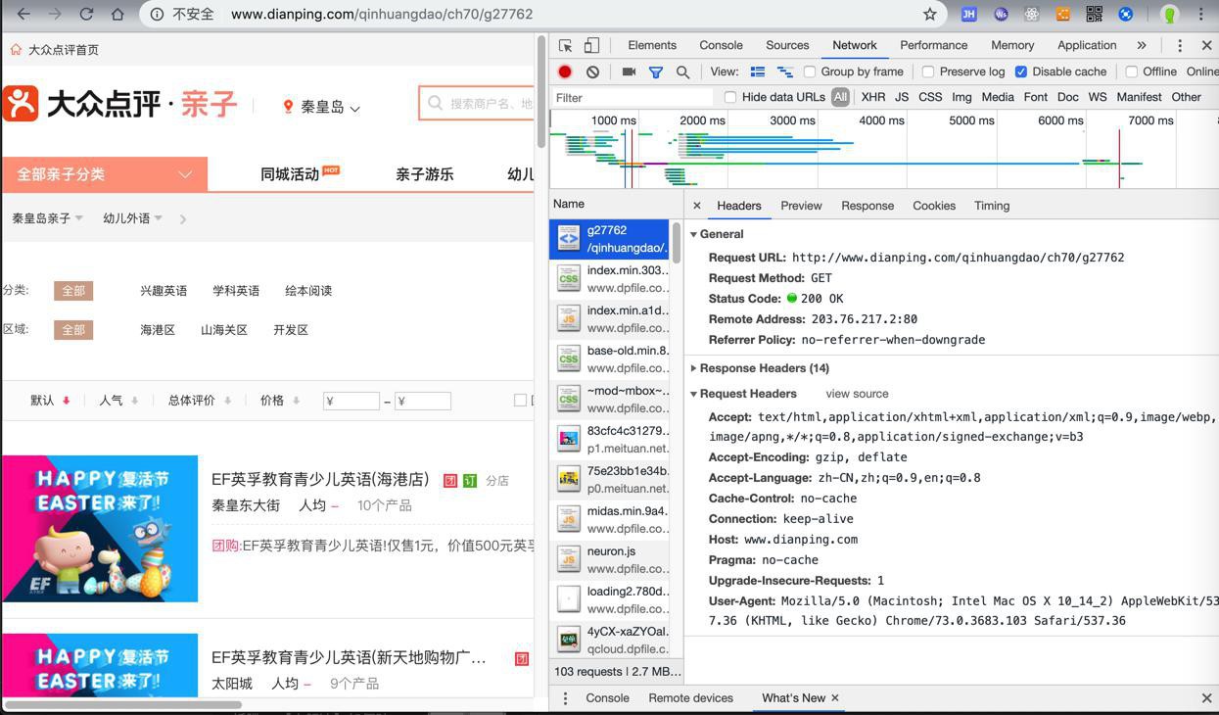Toggle network filter funnel icon

pos(656,71)
